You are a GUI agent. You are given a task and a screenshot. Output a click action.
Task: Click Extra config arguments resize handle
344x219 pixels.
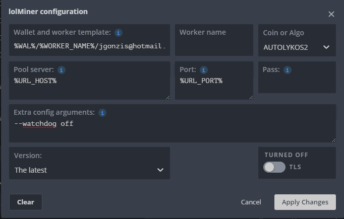pos(333,140)
